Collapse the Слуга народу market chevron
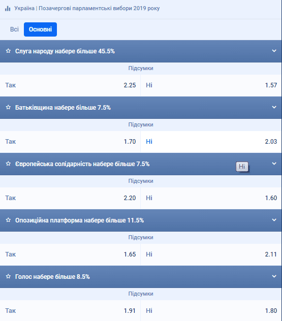Image resolution: width=282 pixels, height=321 pixels. (274, 51)
